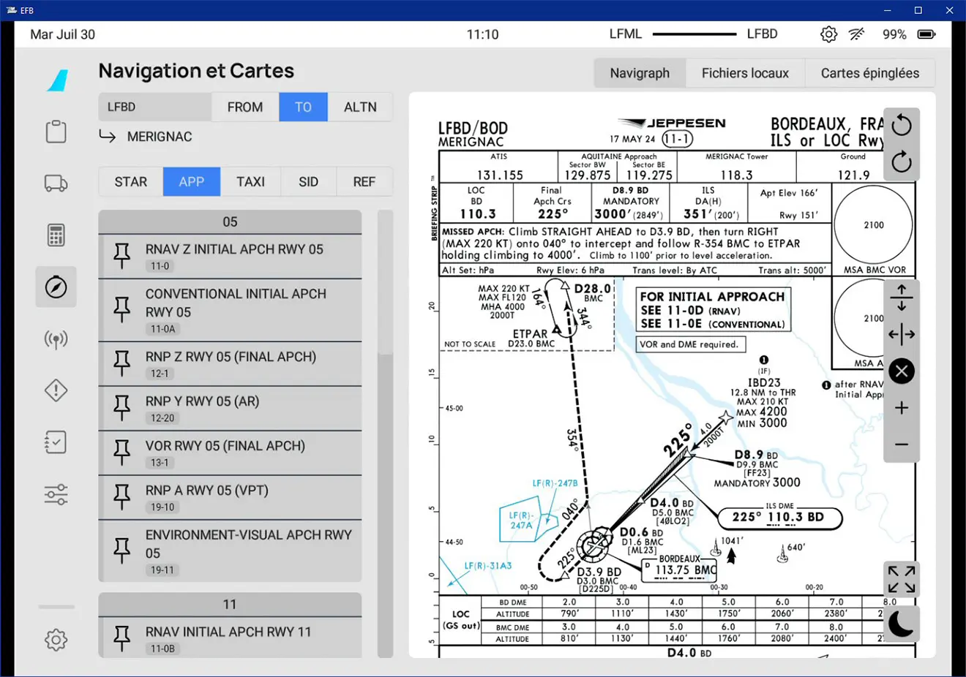
Task: Select the APP chart category
Action: pyautogui.click(x=192, y=182)
